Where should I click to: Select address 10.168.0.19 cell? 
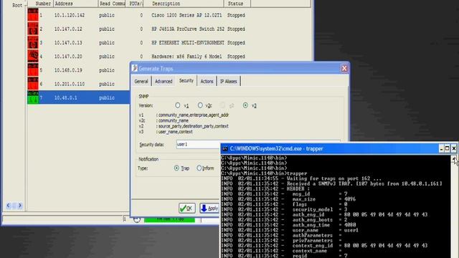[x=68, y=70]
